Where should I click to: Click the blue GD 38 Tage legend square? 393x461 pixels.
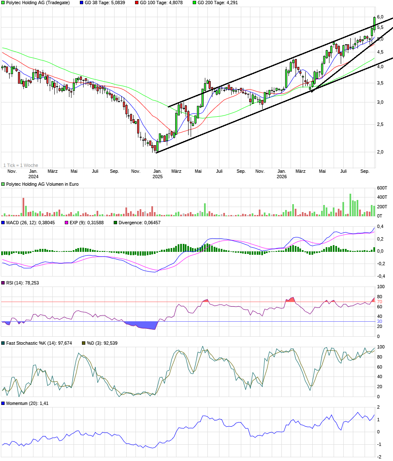[x=82, y=3]
